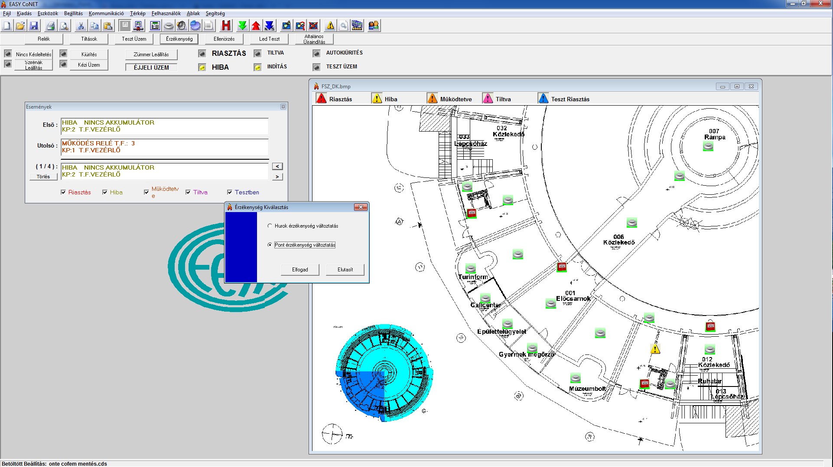Click the yellow fault triangle on floor map

click(655, 349)
